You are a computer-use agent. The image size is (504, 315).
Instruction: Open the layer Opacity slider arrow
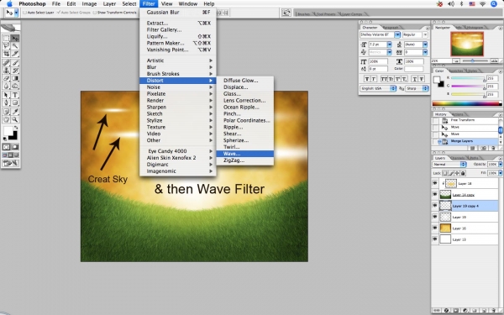[x=500, y=165]
